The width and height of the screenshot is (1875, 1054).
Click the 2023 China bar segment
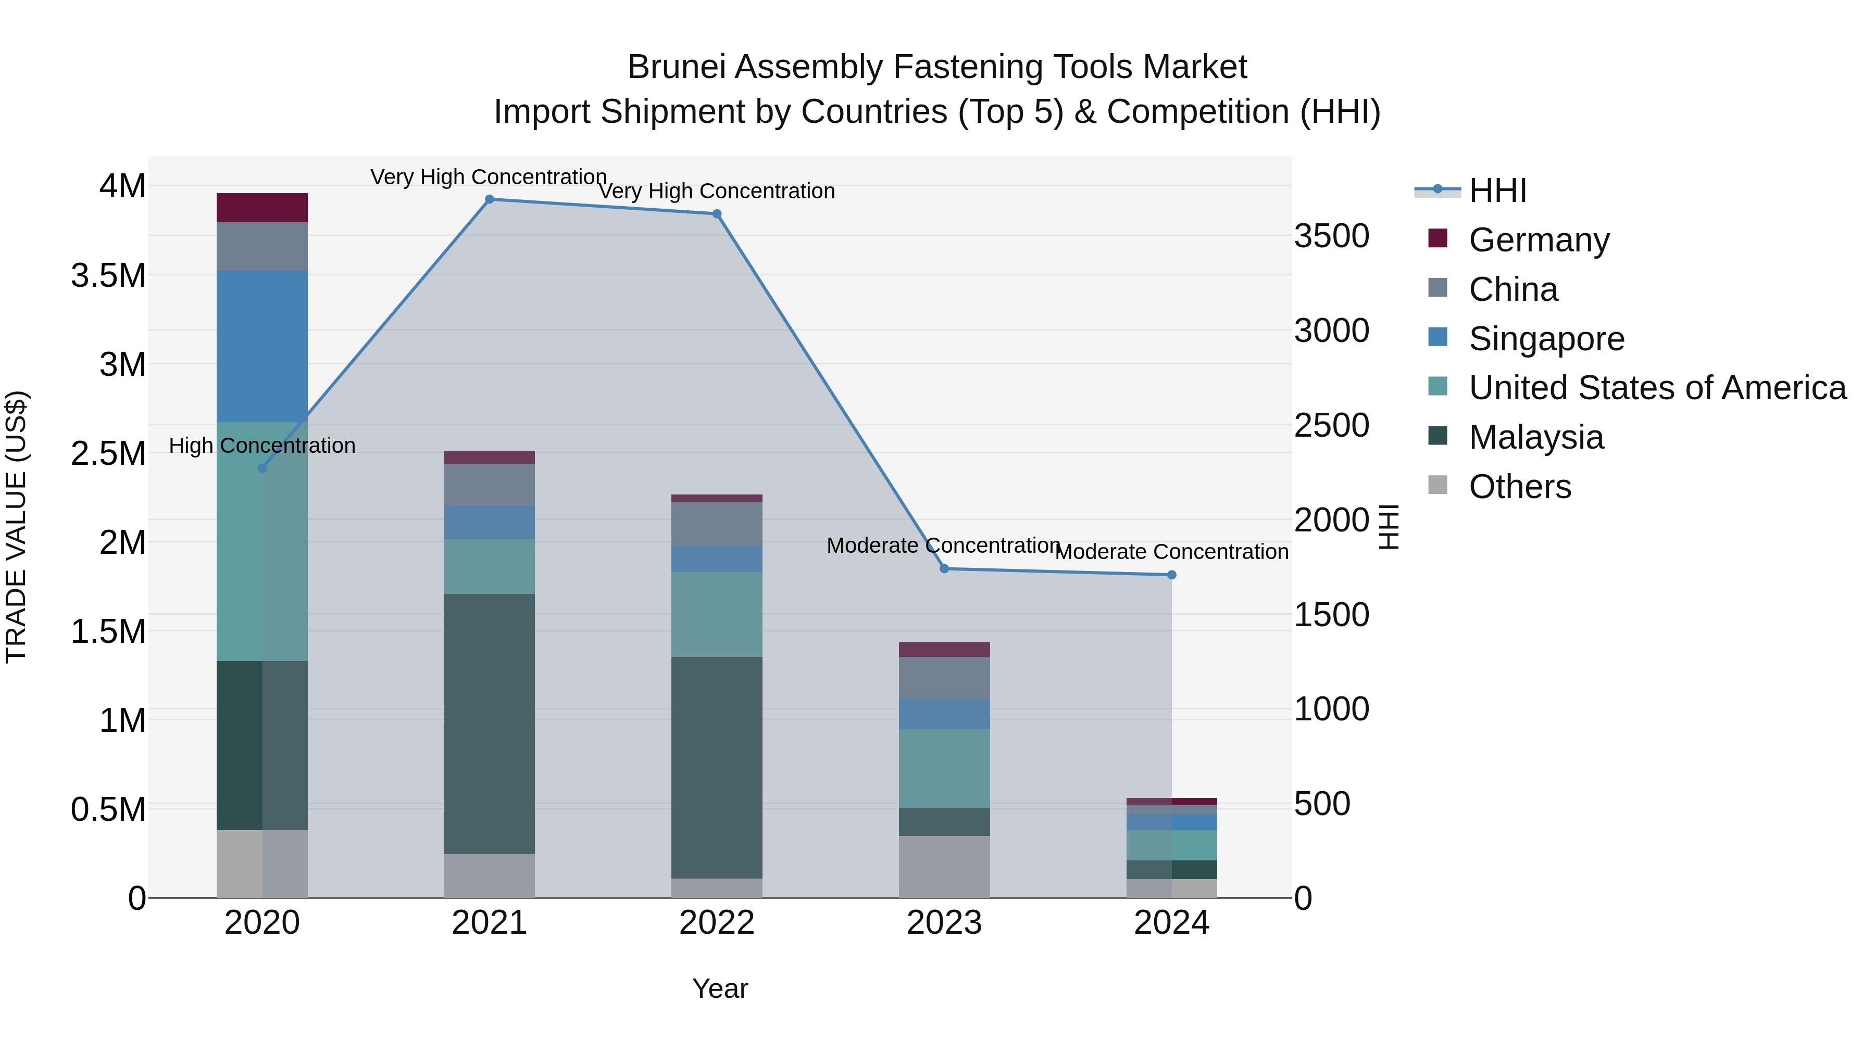[x=944, y=679]
